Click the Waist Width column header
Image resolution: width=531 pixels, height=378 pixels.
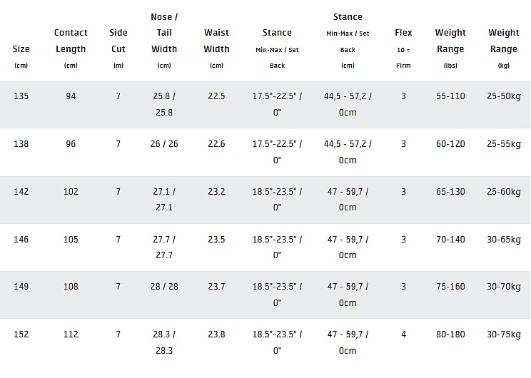click(216, 41)
